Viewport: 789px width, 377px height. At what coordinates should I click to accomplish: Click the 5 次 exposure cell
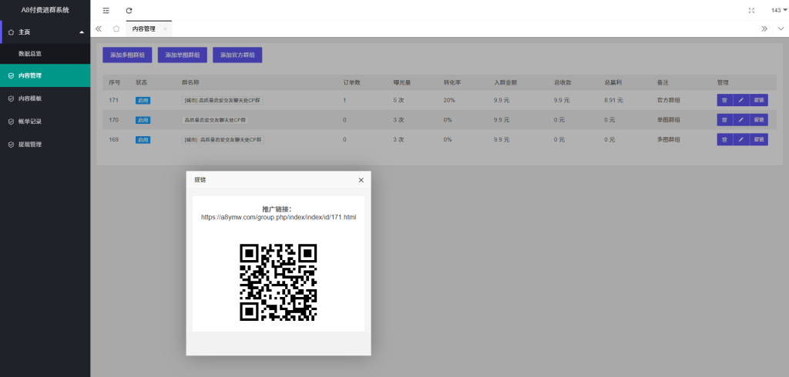(398, 101)
